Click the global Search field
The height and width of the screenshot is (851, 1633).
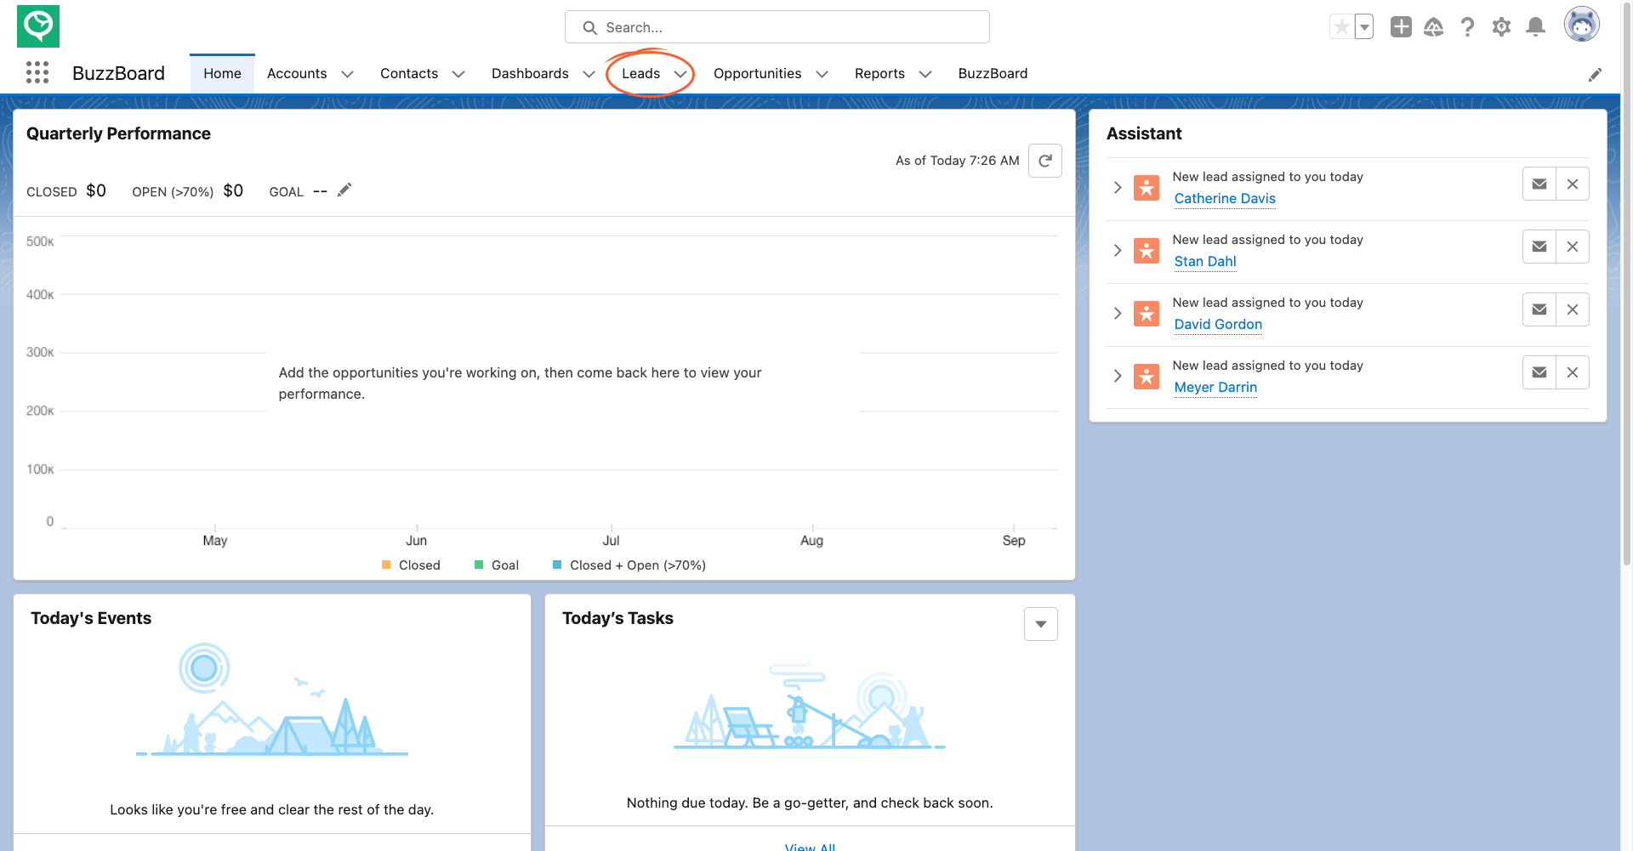pos(777,27)
